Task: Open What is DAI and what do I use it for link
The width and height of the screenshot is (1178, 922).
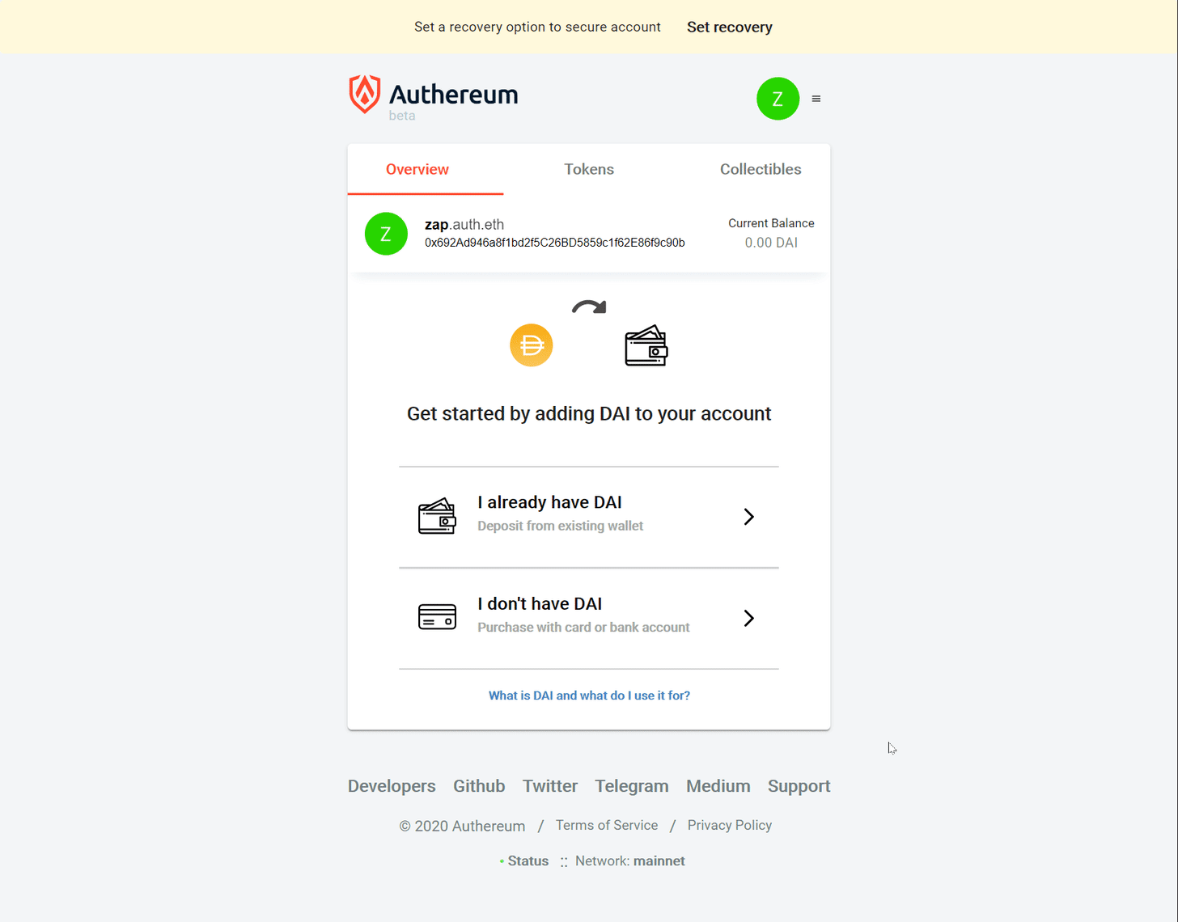Action: (x=589, y=696)
